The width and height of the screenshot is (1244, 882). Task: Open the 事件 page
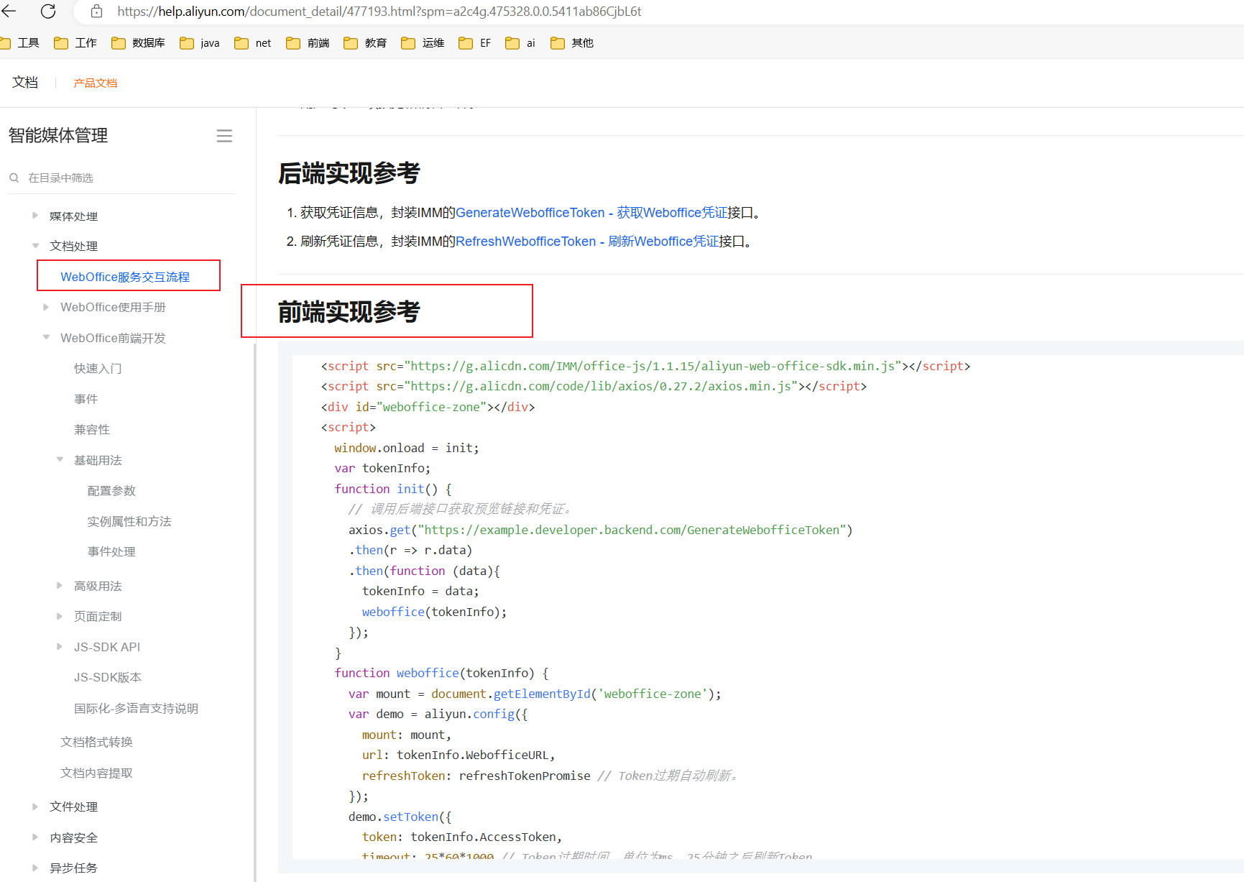tap(86, 399)
